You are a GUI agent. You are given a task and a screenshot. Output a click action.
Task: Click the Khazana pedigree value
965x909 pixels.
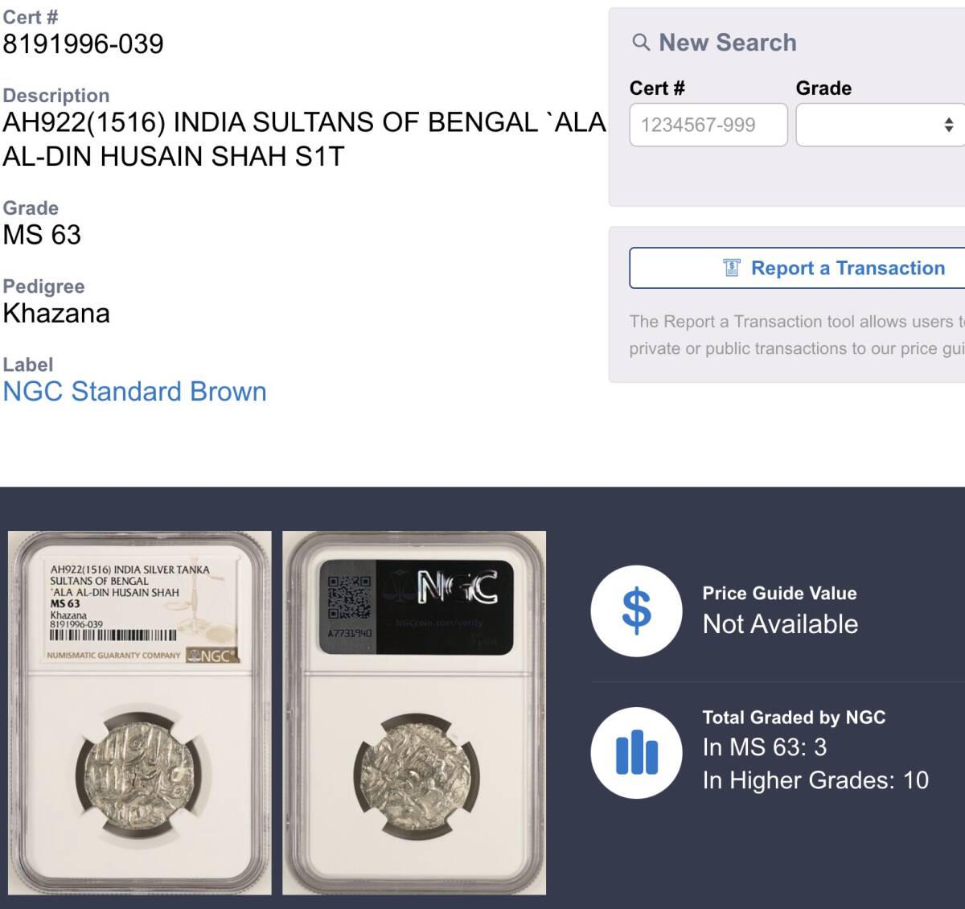(56, 314)
